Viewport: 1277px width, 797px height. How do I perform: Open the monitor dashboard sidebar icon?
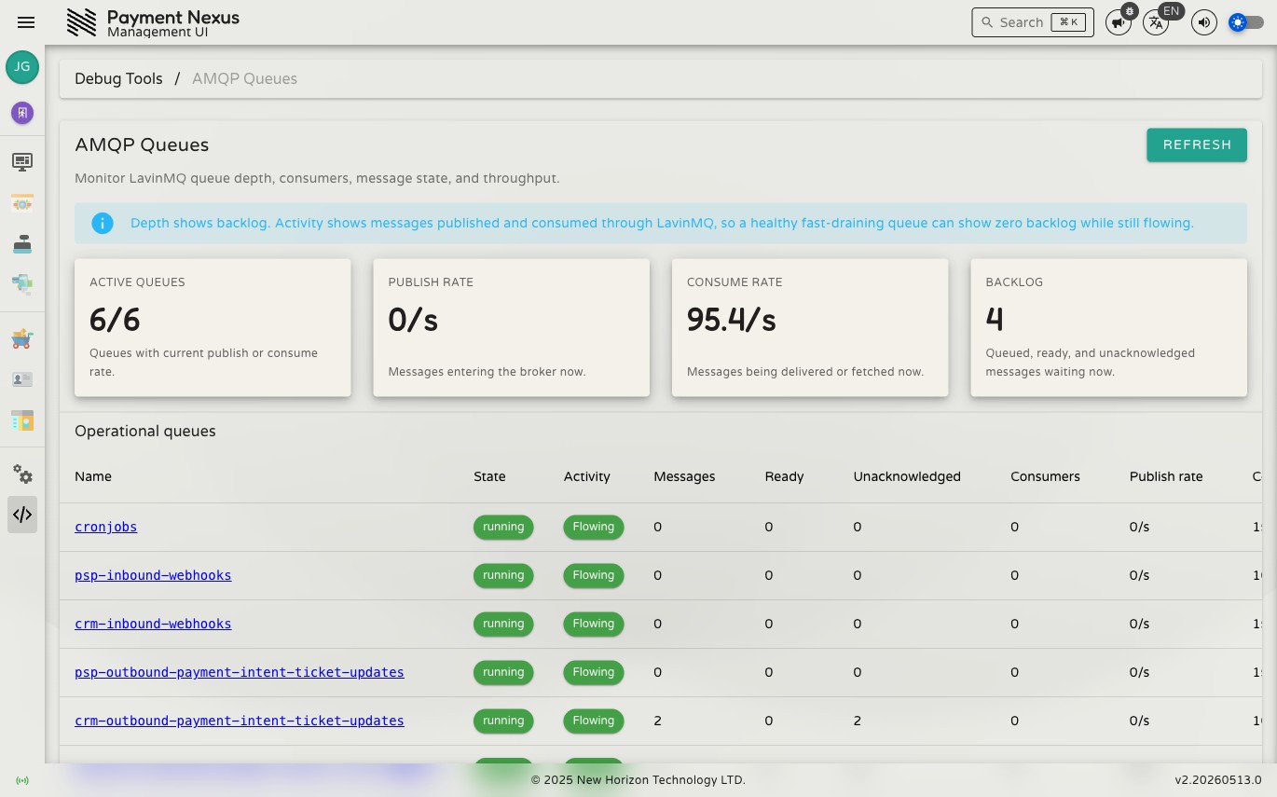click(x=22, y=162)
